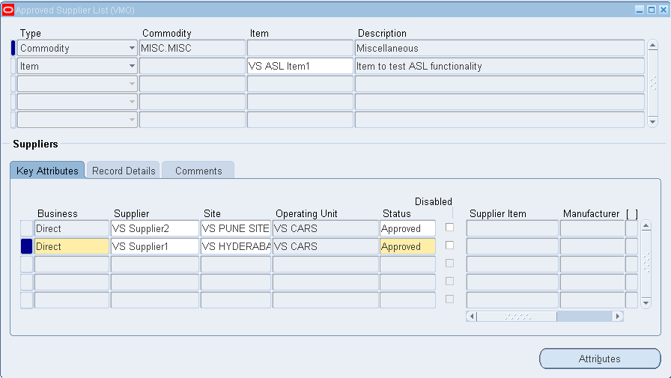Select the Miscellaneous description field
671x378 pixels.
coord(500,49)
